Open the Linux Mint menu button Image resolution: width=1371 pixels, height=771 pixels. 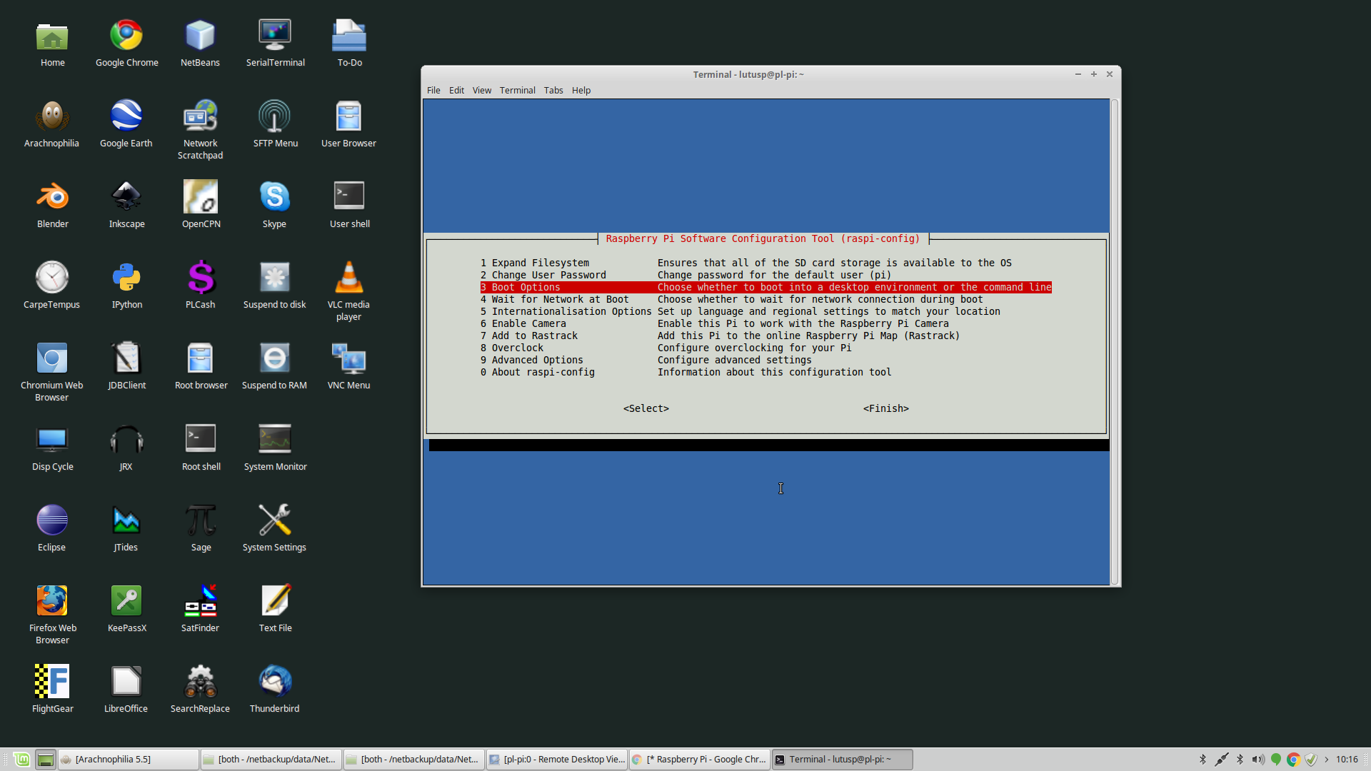pyautogui.click(x=21, y=760)
